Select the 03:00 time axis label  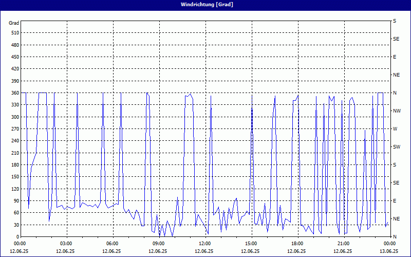[x=66, y=244]
